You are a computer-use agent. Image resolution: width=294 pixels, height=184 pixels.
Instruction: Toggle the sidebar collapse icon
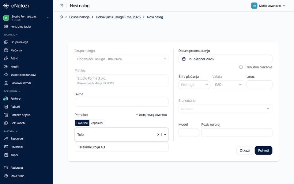click(x=62, y=6)
